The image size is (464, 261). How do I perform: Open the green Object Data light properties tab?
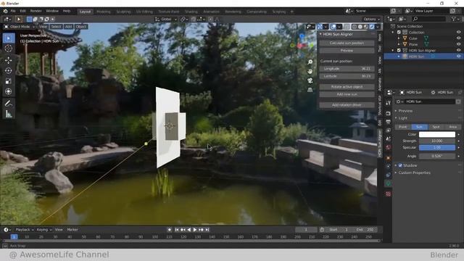tap(389, 183)
